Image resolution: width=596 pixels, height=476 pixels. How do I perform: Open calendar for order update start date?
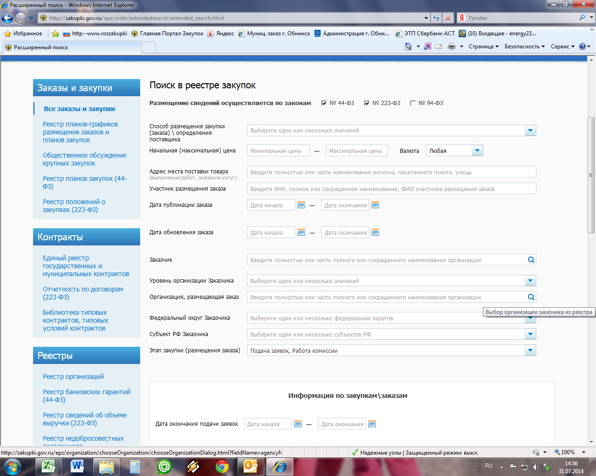coord(301,232)
